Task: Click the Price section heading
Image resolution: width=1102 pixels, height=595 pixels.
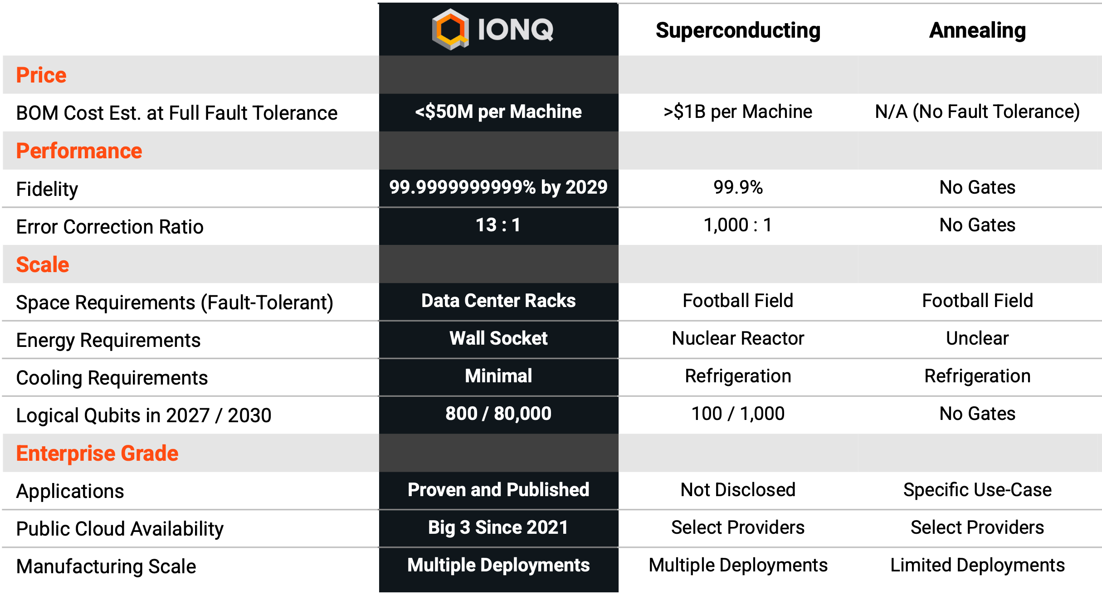Action: pyautogui.click(x=41, y=75)
